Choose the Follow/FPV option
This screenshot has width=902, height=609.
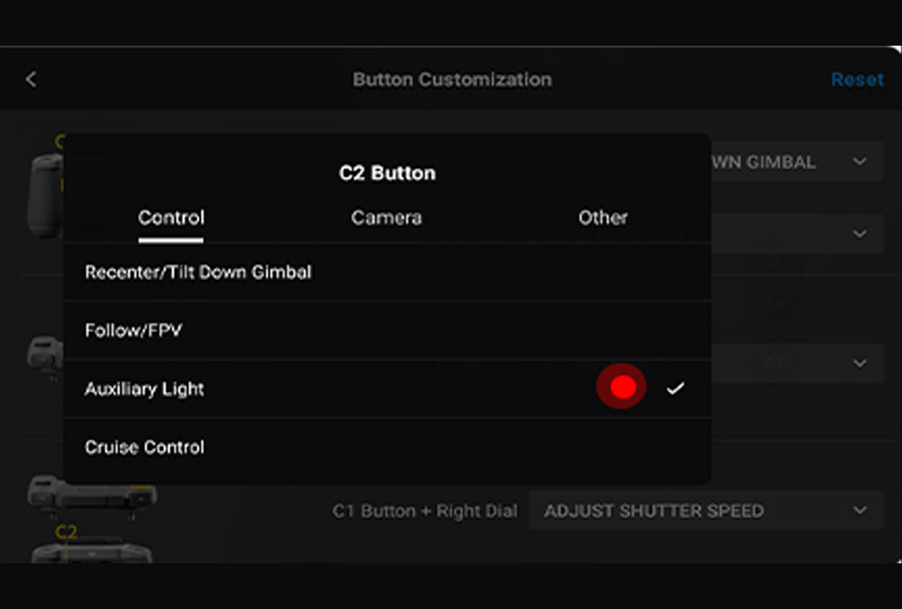coord(133,330)
